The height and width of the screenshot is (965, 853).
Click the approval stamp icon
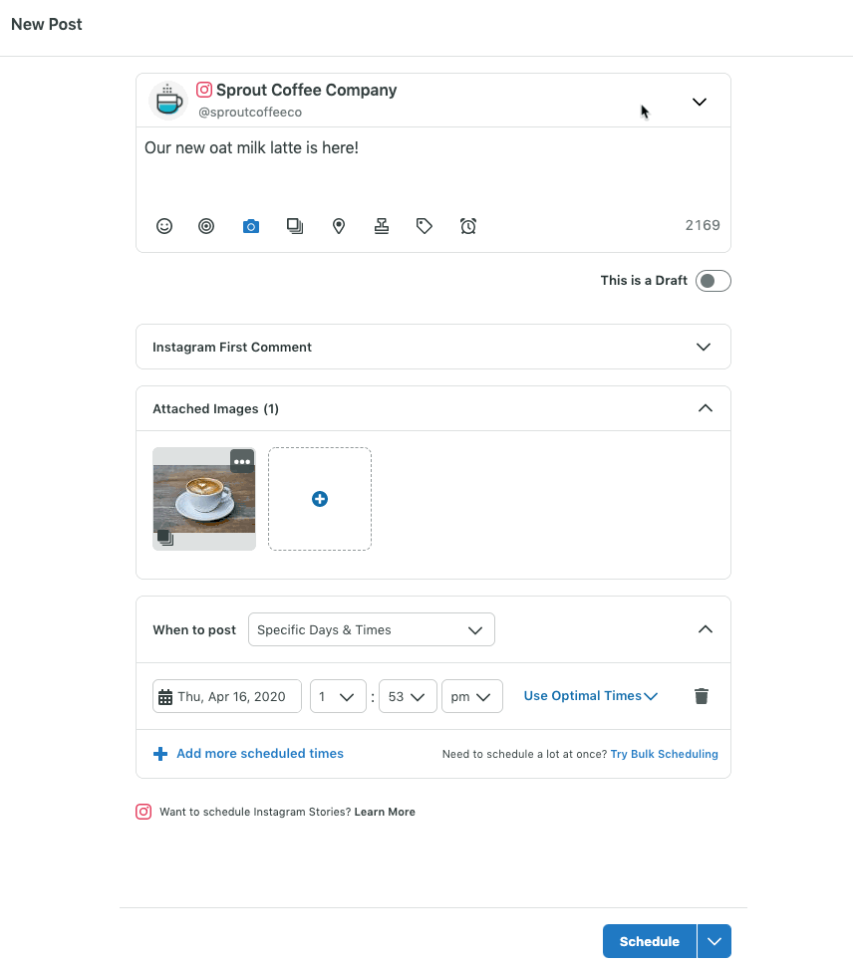[382, 226]
